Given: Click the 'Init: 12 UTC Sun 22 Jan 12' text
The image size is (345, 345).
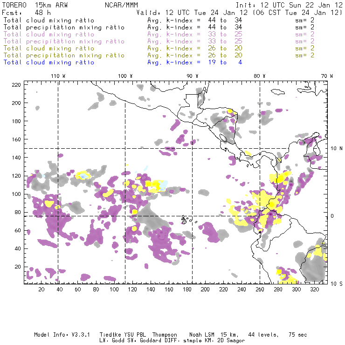Looking at the screenshot, I should coord(289,5).
